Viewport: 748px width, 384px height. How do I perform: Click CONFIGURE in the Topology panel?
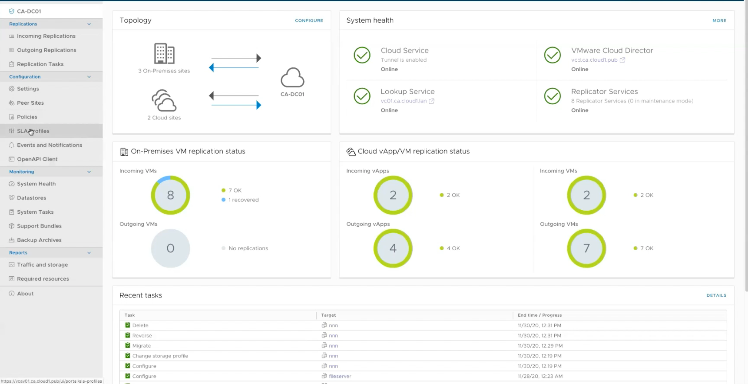point(309,20)
